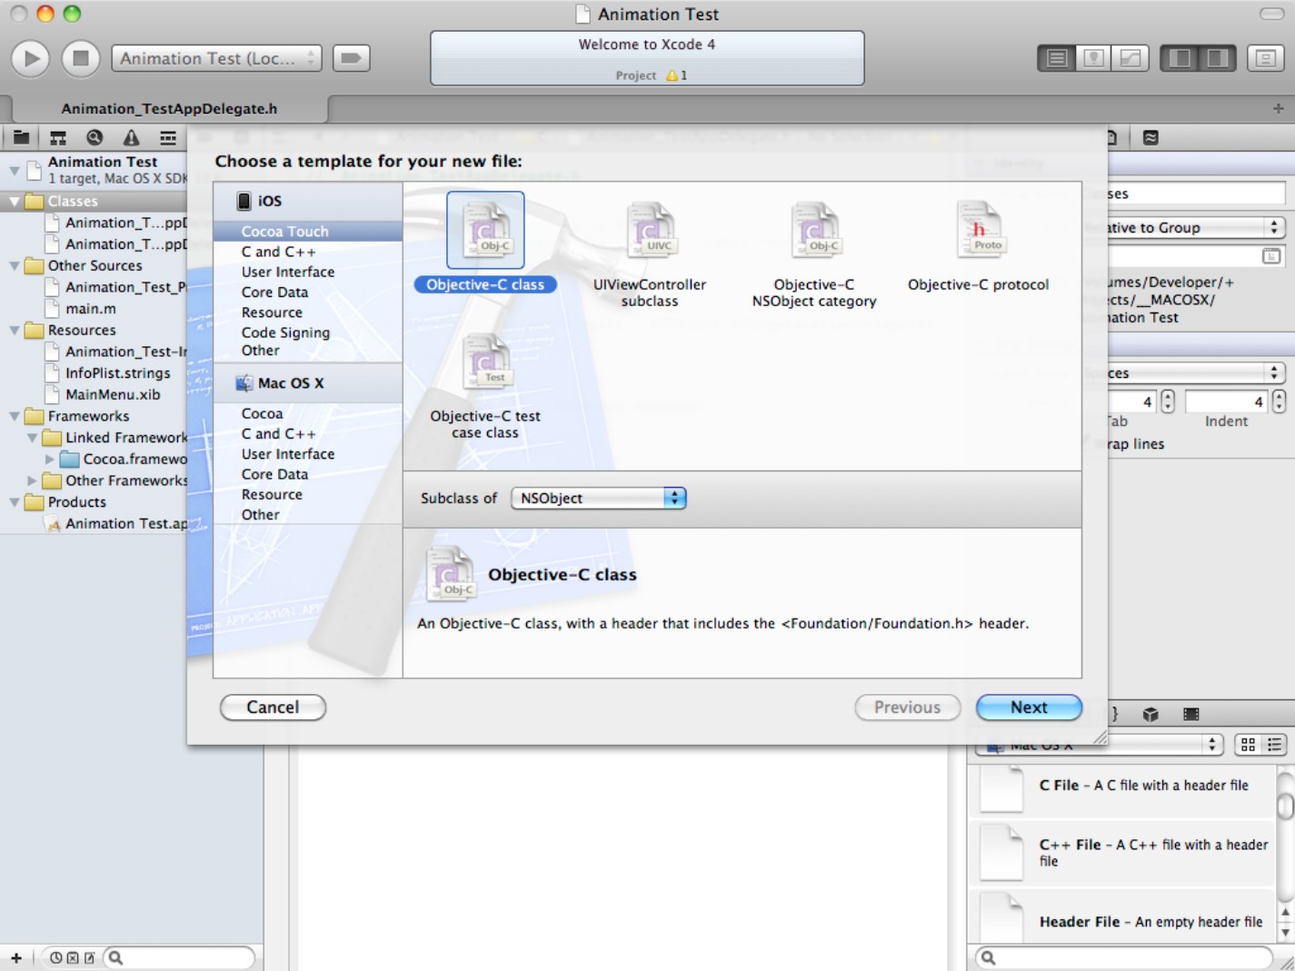Show the search navigator
Viewport: 1295px width, 971px height.
[95, 137]
